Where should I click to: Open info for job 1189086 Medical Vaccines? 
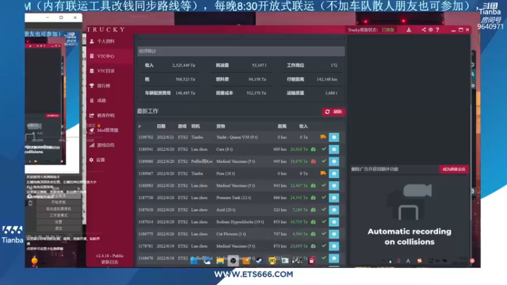(x=334, y=161)
